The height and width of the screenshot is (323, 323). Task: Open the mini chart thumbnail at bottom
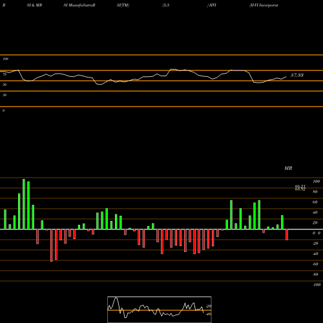(160, 309)
